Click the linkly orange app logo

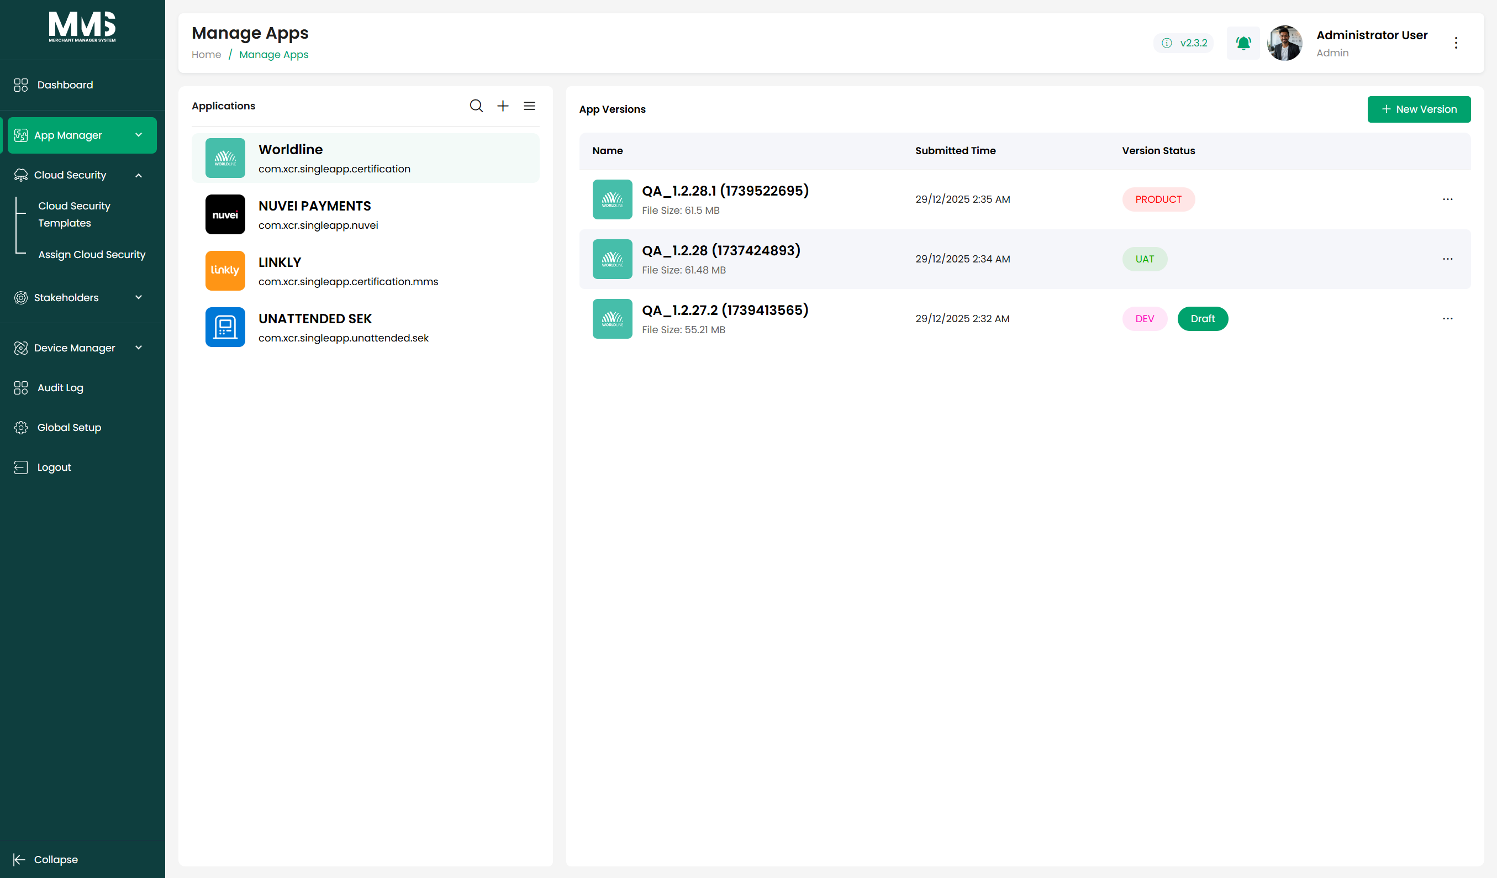[225, 271]
